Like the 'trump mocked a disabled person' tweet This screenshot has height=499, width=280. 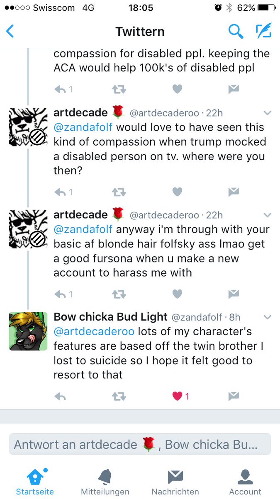pos(177,192)
